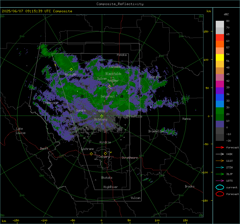Click the Olds city label
The height and width of the screenshot is (224, 240).
click(102, 111)
